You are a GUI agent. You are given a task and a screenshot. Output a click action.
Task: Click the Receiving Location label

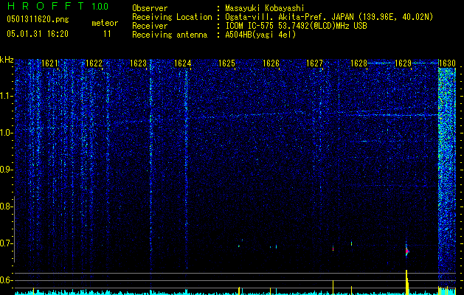pos(172,17)
